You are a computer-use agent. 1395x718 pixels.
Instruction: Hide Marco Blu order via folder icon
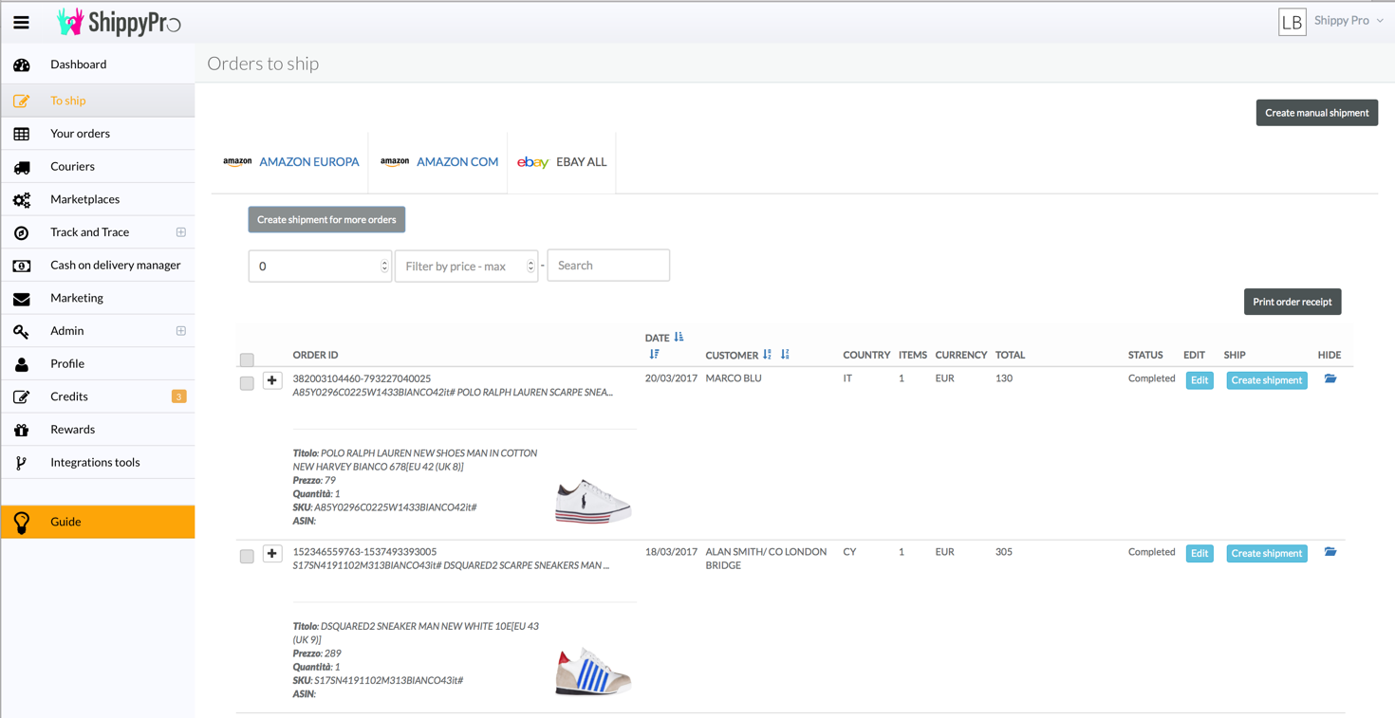pyautogui.click(x=1330, y=379)
